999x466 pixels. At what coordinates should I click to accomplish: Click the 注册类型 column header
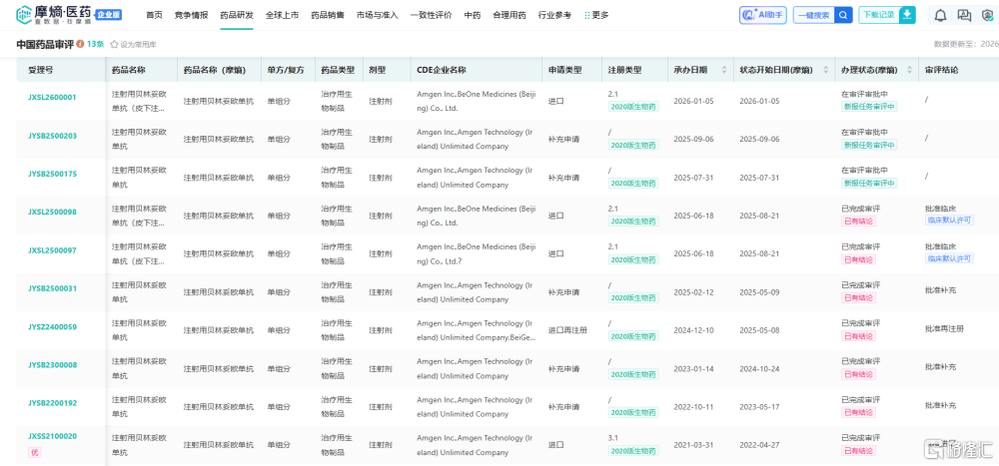625,70
